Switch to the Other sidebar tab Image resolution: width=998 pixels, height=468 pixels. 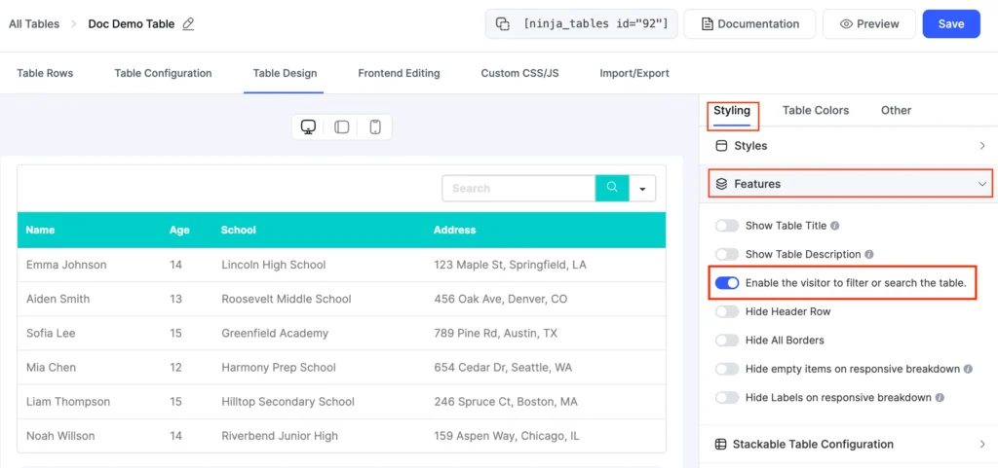pyautogui.click(x=897, y=110)
